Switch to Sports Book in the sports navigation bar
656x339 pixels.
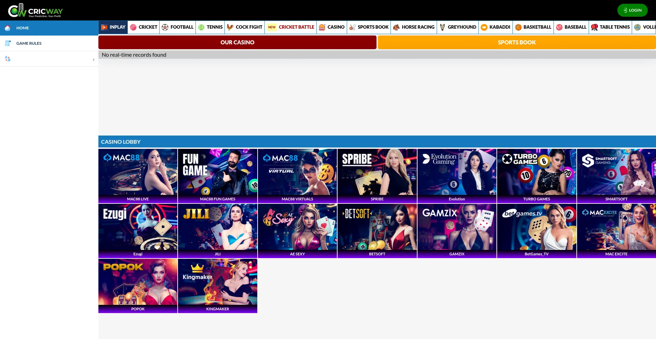click(369, 27)
